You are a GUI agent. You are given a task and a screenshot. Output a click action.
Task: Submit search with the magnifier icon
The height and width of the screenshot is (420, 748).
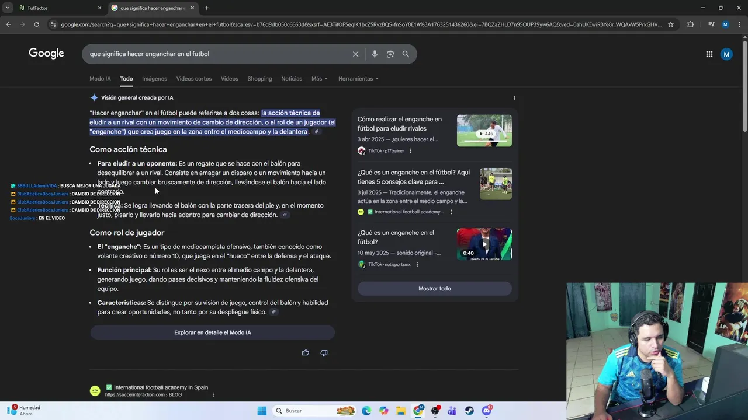coord(406,54)
